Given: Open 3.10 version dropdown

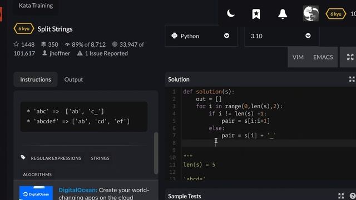Looking at the screenshot, I should [281, 36].
